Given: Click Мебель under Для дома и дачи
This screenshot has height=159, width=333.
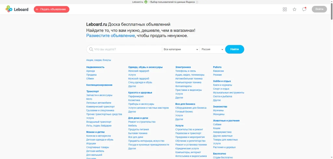Looking at the screenshot, I should [x=133, y=126].
